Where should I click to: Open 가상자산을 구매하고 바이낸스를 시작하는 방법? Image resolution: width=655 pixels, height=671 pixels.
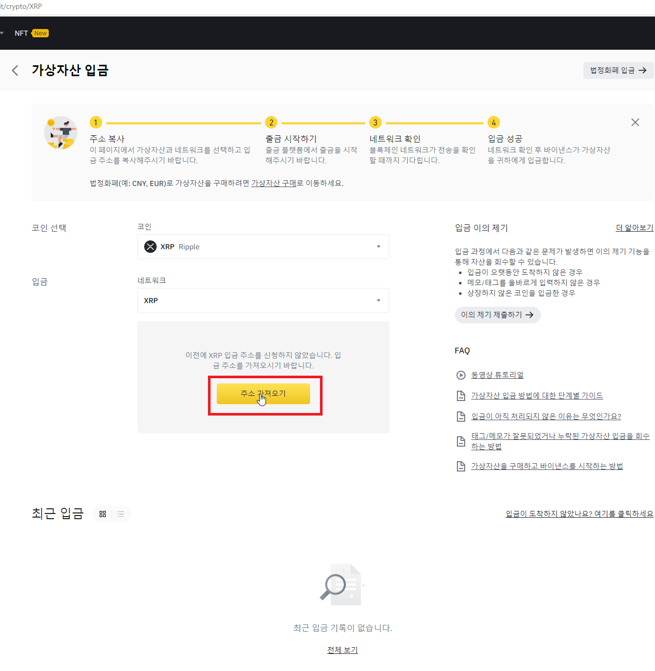(x=547, y=466)
